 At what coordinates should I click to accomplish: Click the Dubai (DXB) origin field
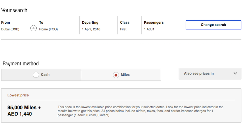point(10,29)
